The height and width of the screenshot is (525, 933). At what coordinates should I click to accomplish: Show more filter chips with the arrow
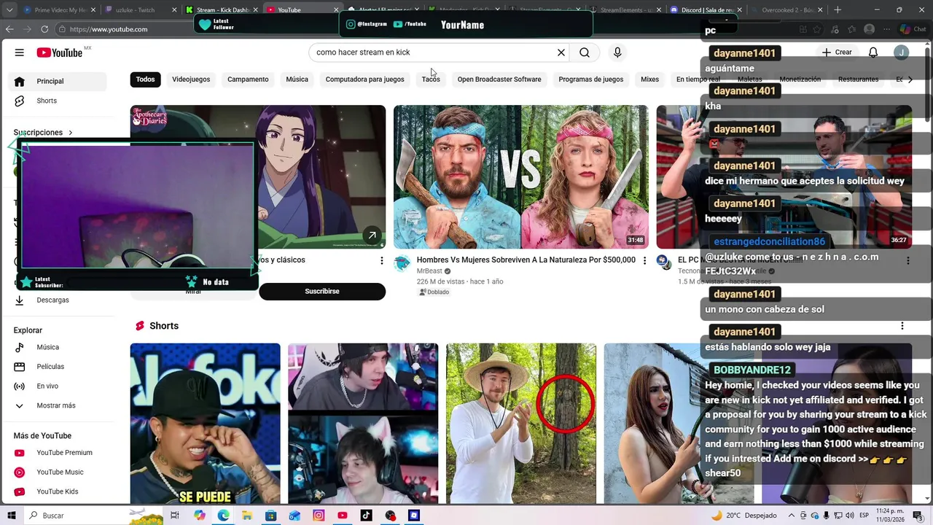[910, 79]
